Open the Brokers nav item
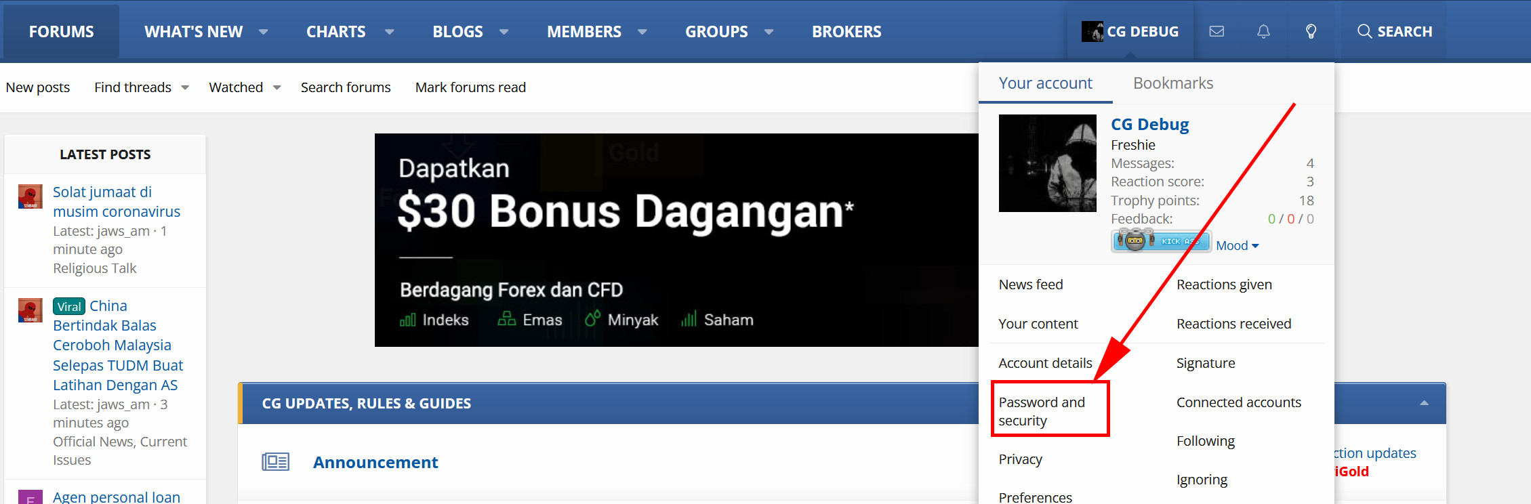Viewport: 1531px width, 504px height. coord(846,32)
